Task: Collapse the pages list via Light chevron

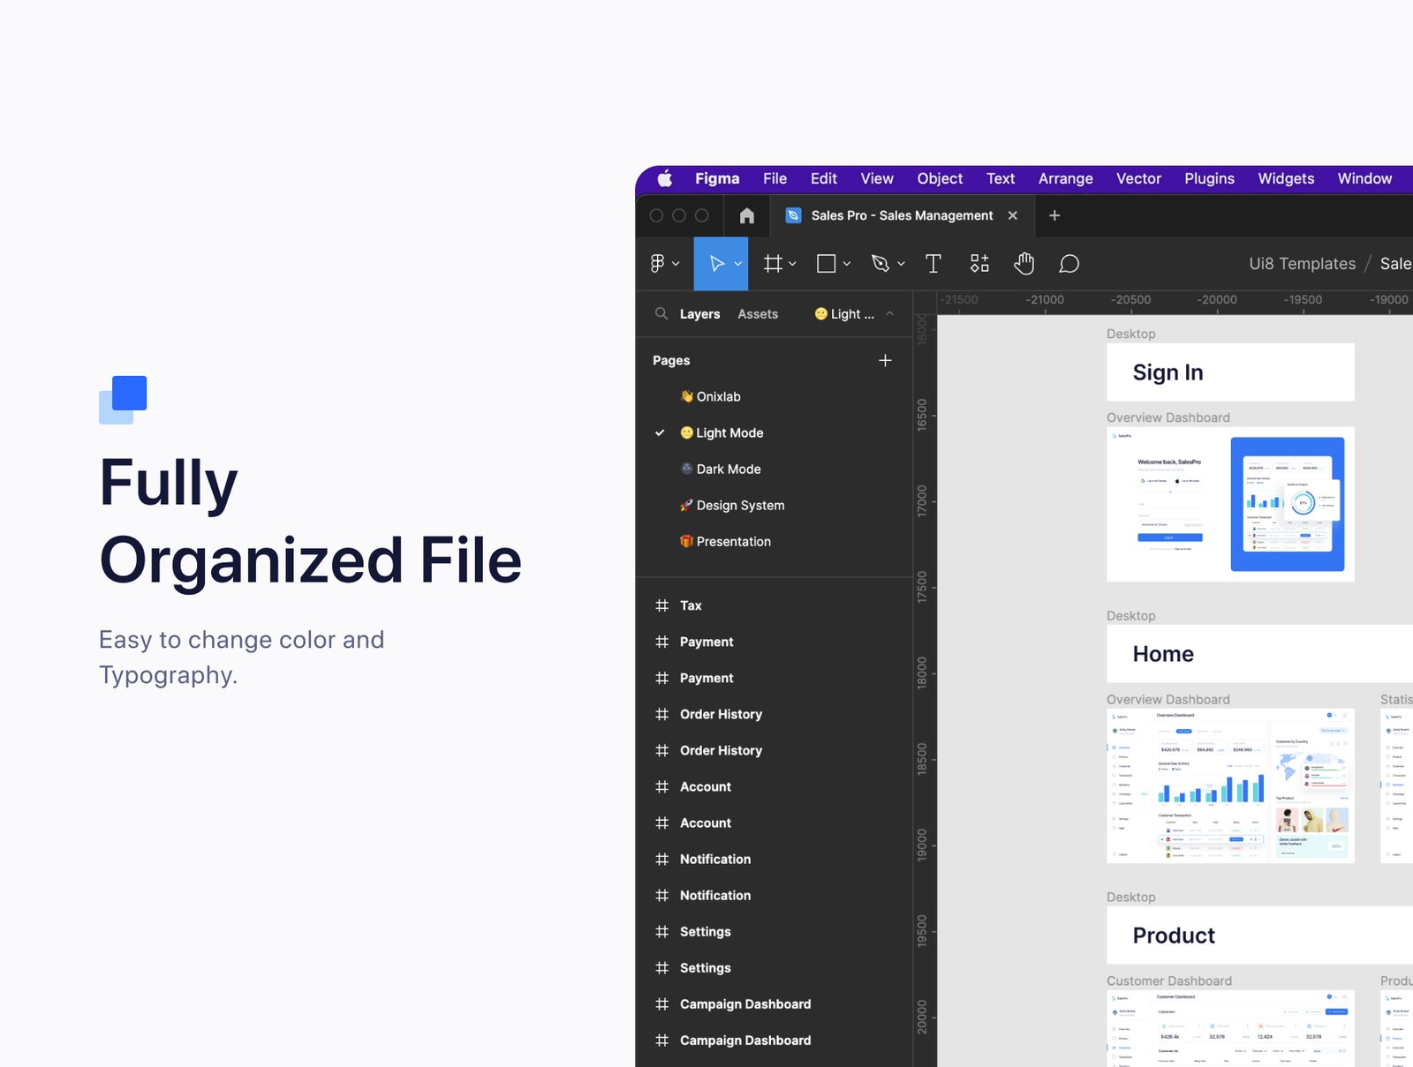Action: pos(890,314)
